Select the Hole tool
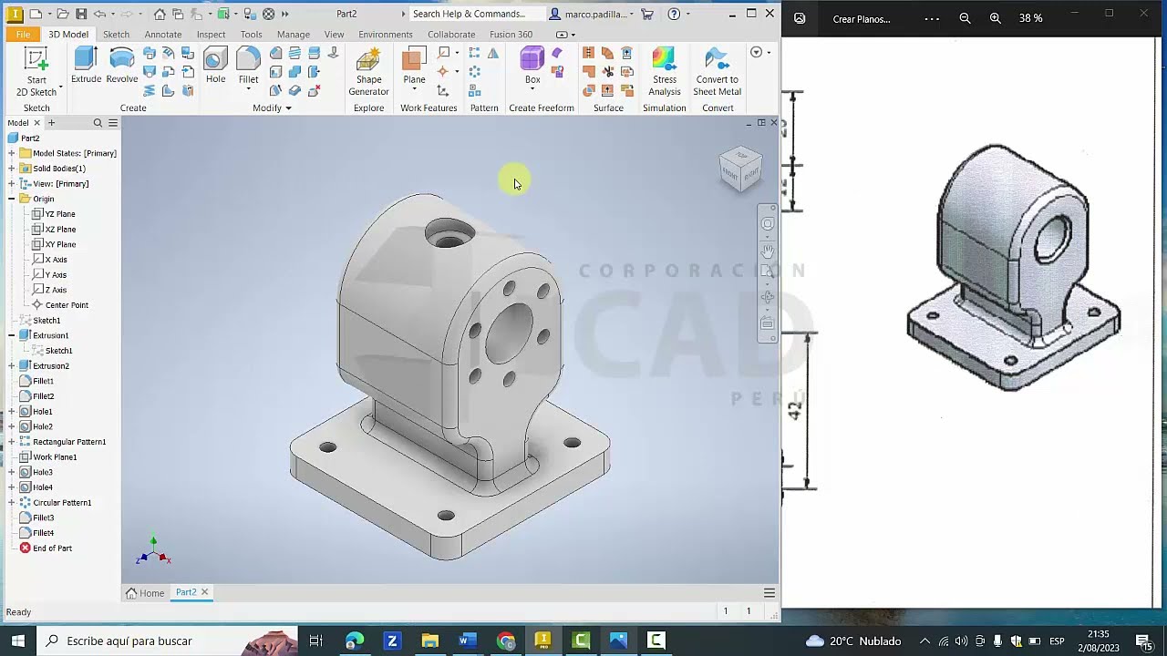 click(x=215, y=66)
